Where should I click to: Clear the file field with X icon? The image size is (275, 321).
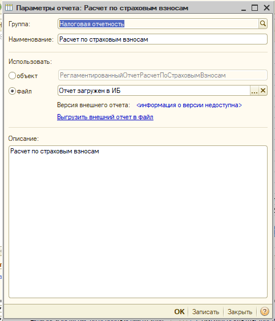pyautogui.click(x=263, y=91)
